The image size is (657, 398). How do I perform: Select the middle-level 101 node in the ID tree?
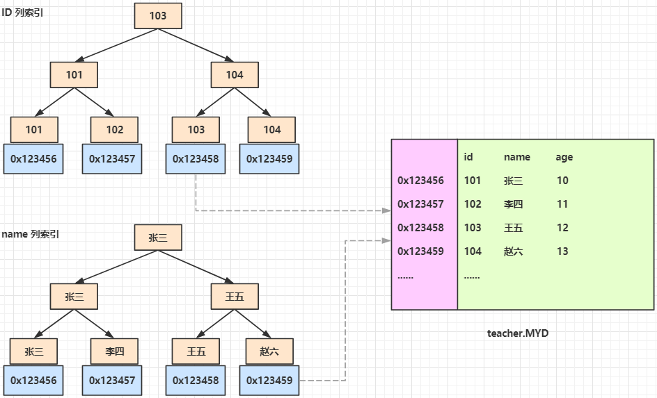(74, 75)
